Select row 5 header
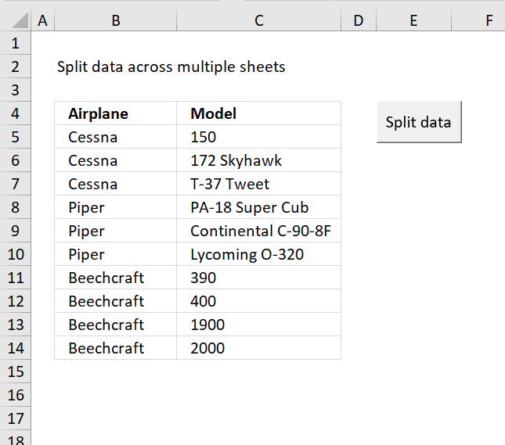Viewport: 505px width, 445px height. point(16,137)
